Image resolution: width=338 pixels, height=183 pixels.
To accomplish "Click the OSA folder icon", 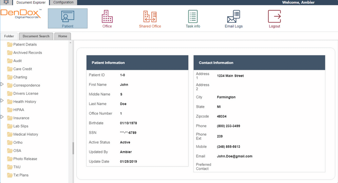I will (x=10, y=150).
